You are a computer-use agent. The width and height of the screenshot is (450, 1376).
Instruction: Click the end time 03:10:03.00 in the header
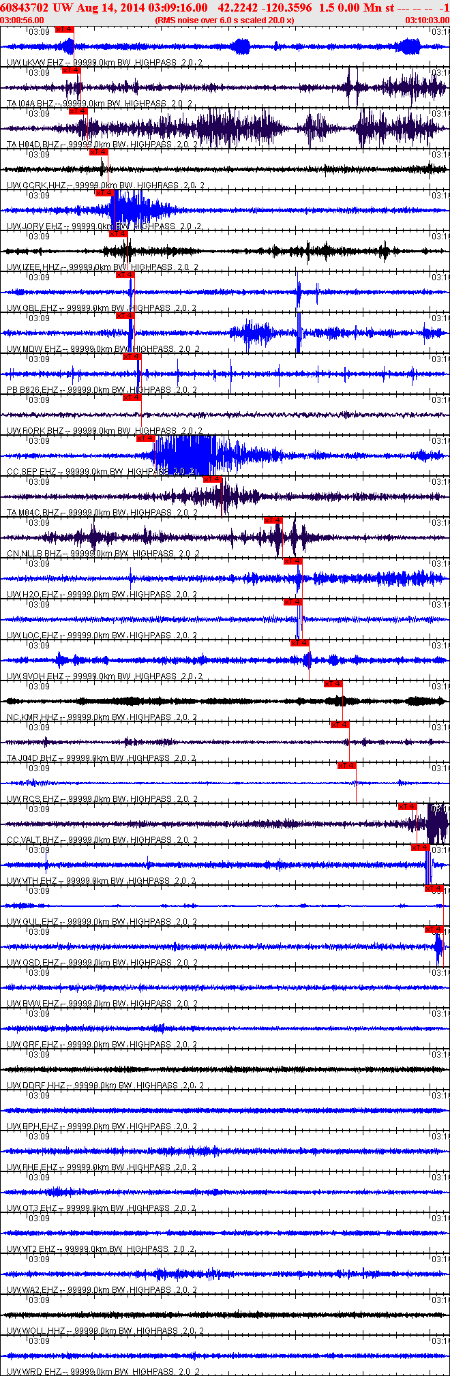pos(427,20)
